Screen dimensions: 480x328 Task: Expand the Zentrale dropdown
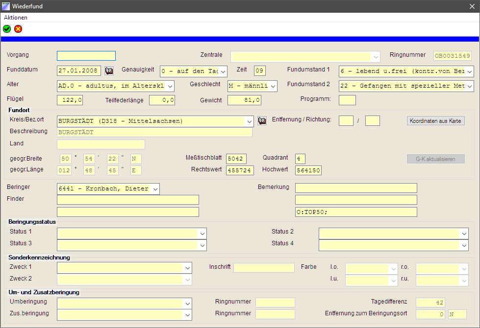click(x=376, y=57)
